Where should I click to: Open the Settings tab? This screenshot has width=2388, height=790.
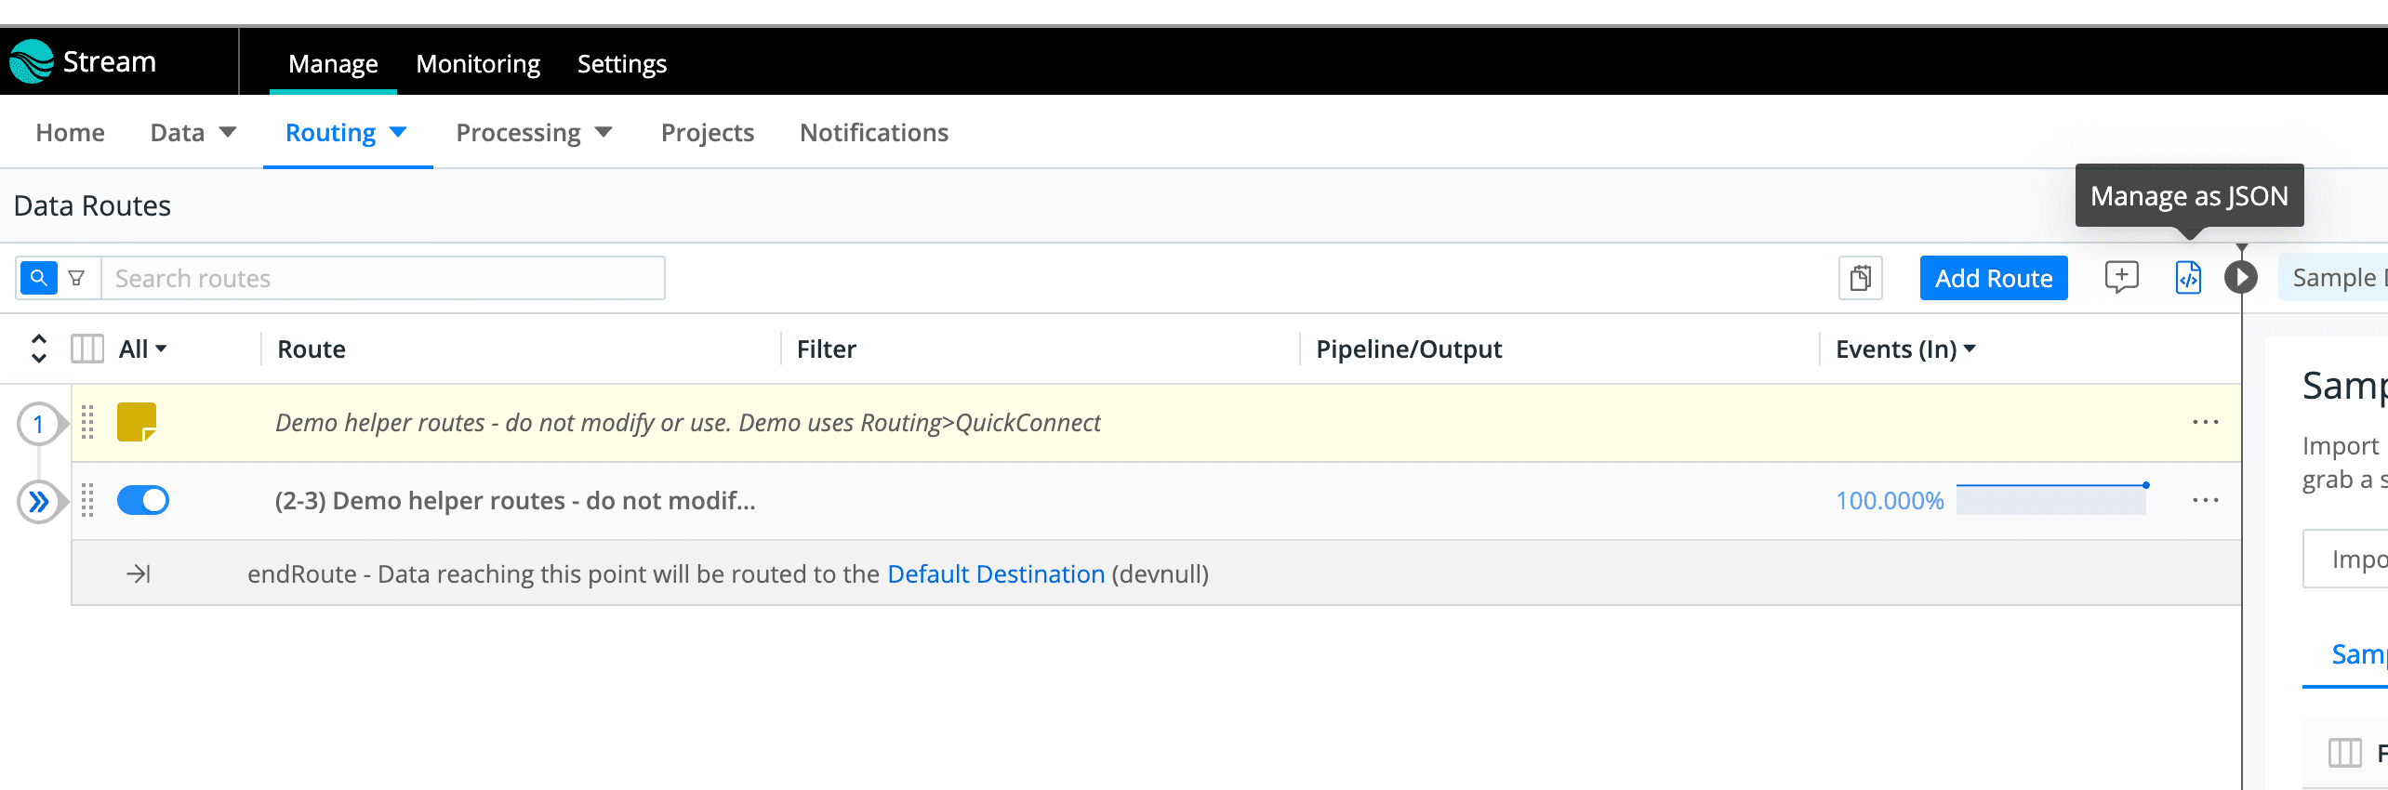[x=621, y=63]
